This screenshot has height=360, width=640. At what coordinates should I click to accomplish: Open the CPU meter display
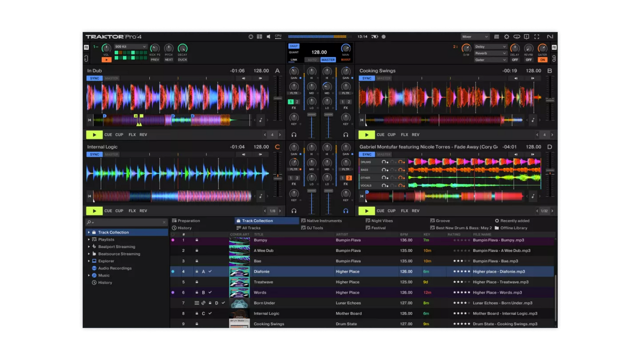point(278,36)
